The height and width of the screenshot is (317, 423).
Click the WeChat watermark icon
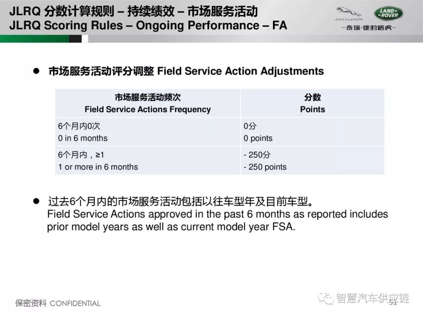(325, 298)
